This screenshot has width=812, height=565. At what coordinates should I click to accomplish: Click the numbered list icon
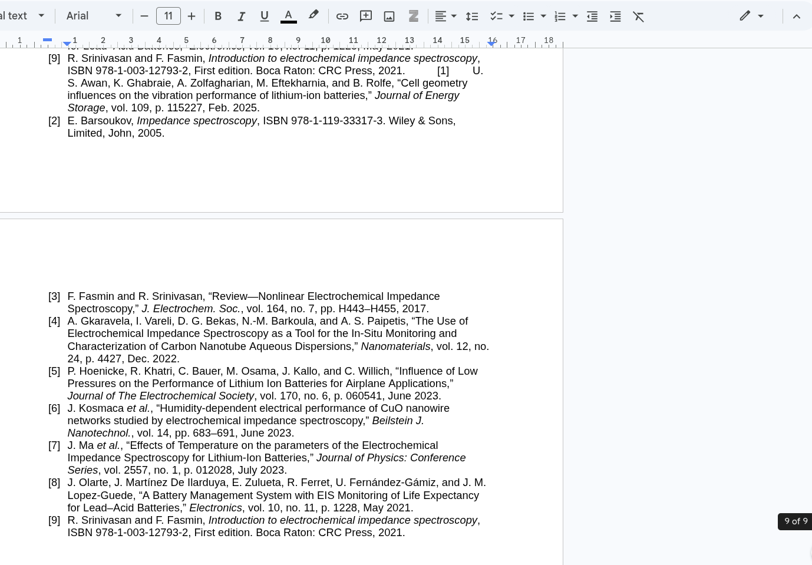(560, 16)
